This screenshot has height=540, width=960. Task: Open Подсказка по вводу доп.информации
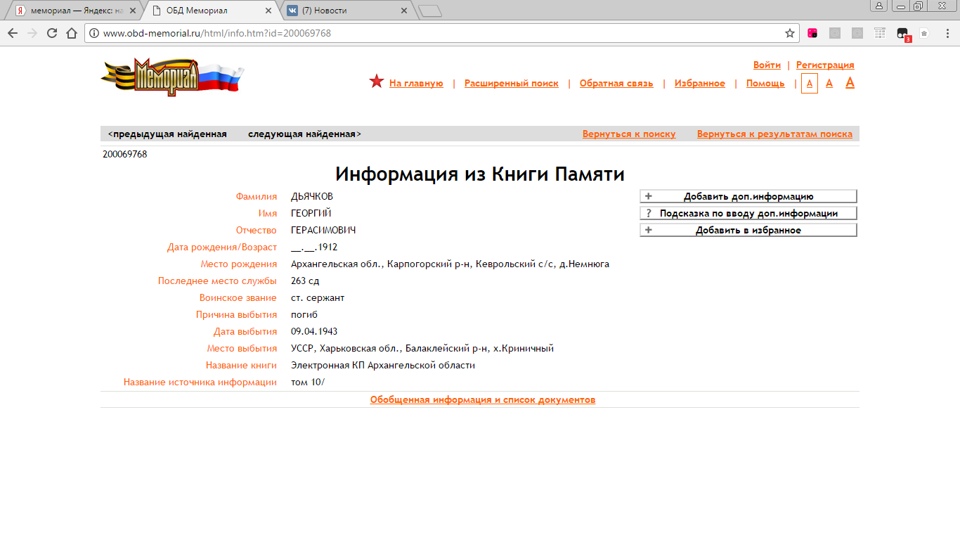748,213
